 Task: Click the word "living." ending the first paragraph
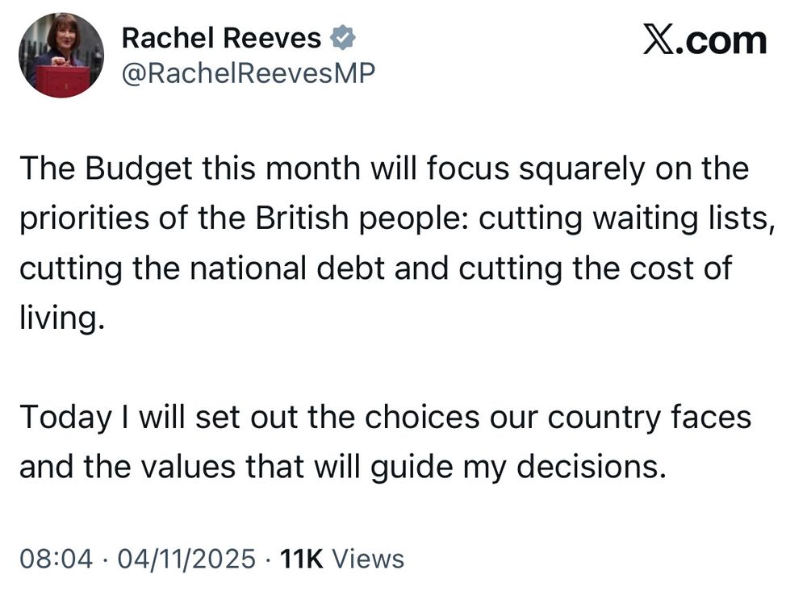(x=62, y=318)
